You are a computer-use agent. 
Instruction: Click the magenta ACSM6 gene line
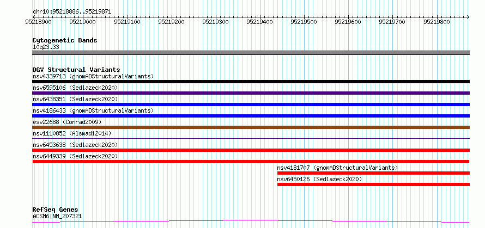click(251, 221)
